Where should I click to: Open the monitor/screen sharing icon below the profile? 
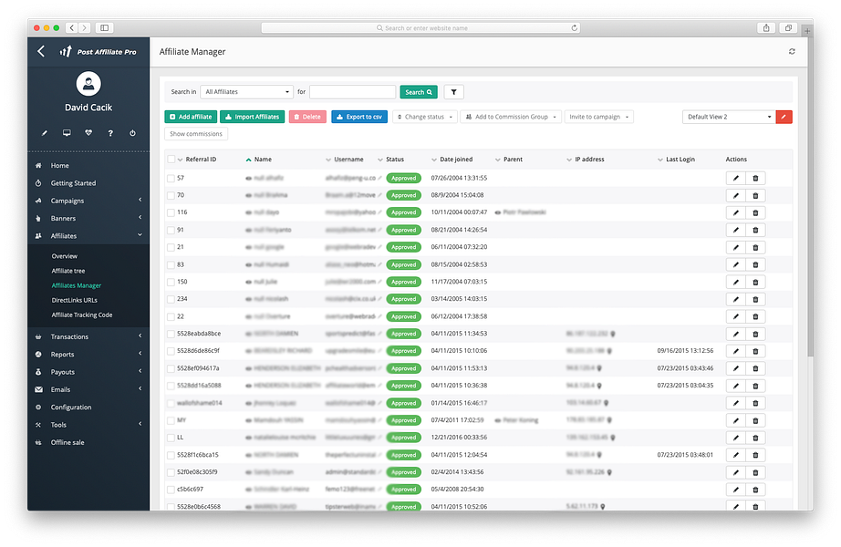pos(67,132)
